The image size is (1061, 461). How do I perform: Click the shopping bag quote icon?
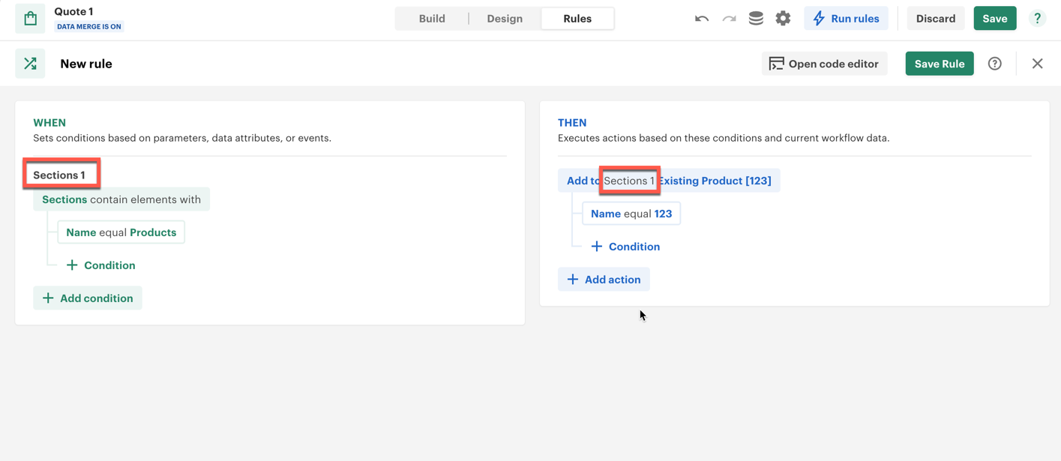[30, 19]
